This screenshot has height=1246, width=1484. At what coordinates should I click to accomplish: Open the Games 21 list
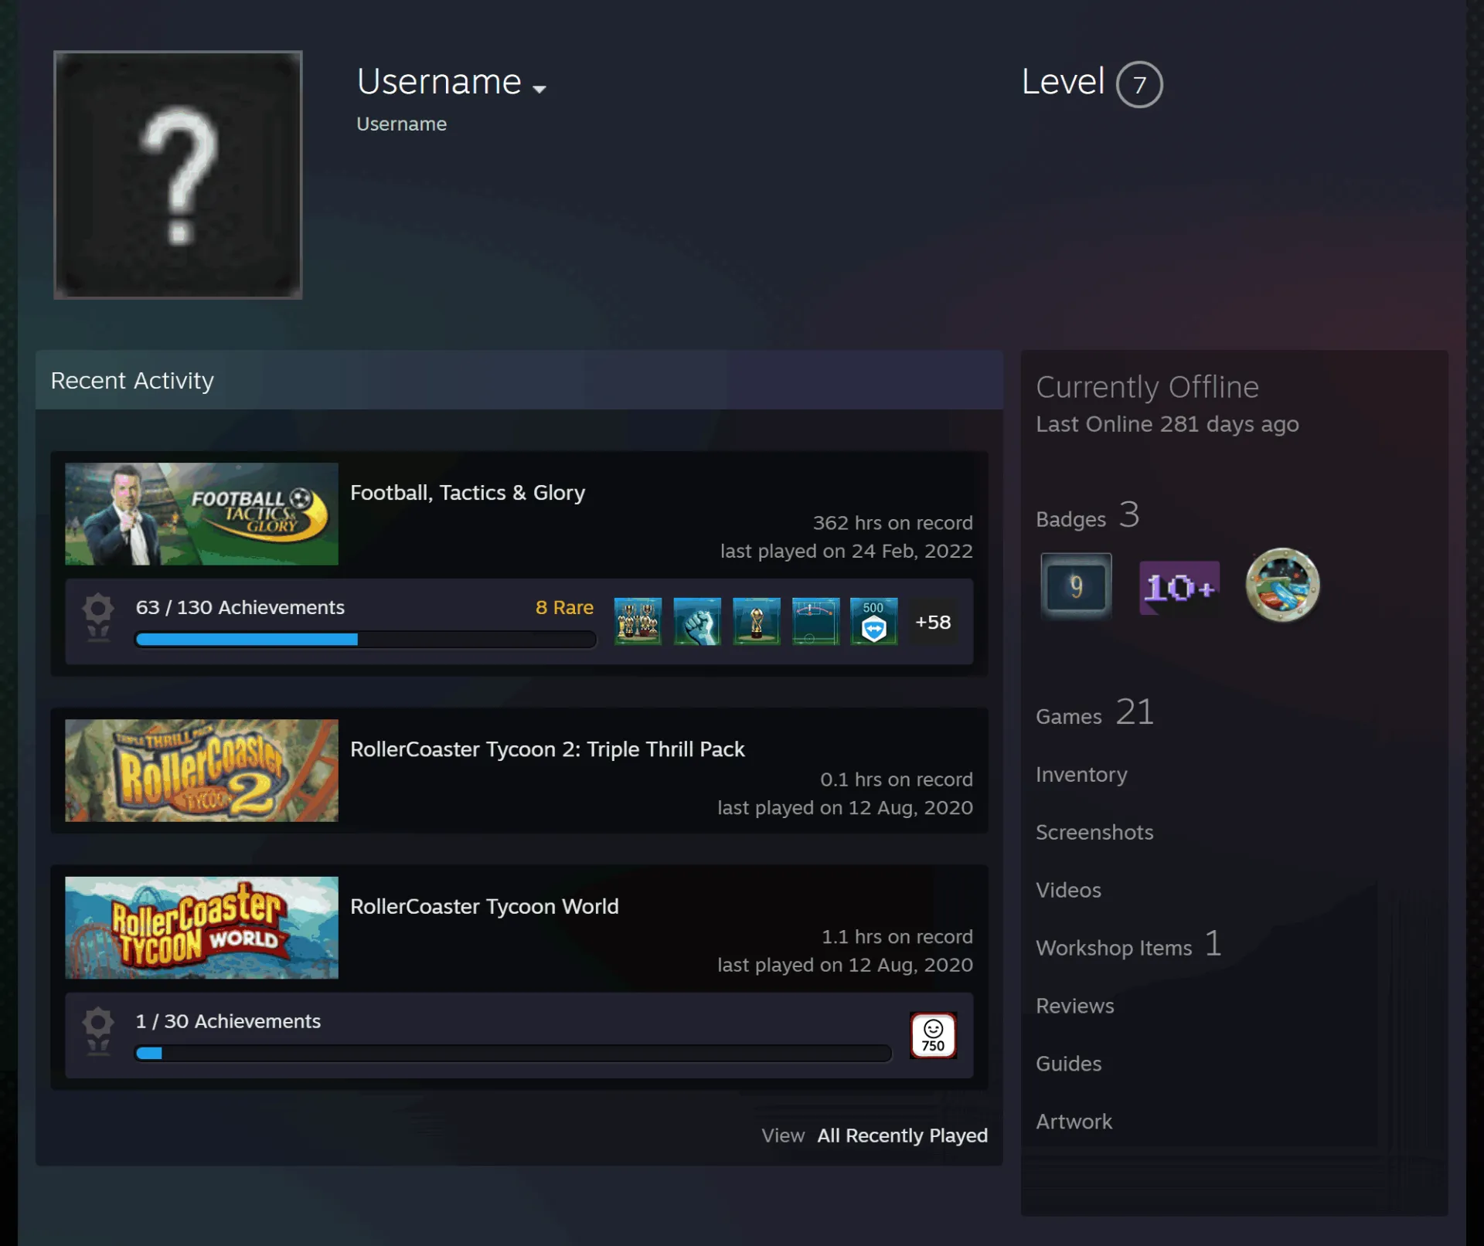click(1095, 712)
